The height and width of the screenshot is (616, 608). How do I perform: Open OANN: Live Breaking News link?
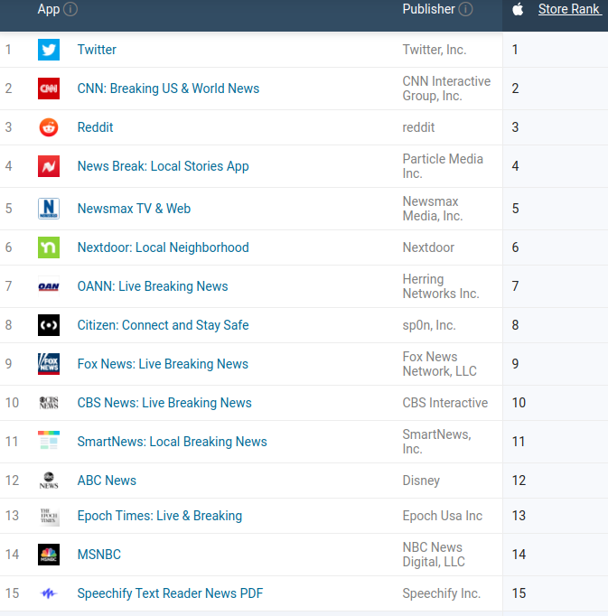coord(153,286)
